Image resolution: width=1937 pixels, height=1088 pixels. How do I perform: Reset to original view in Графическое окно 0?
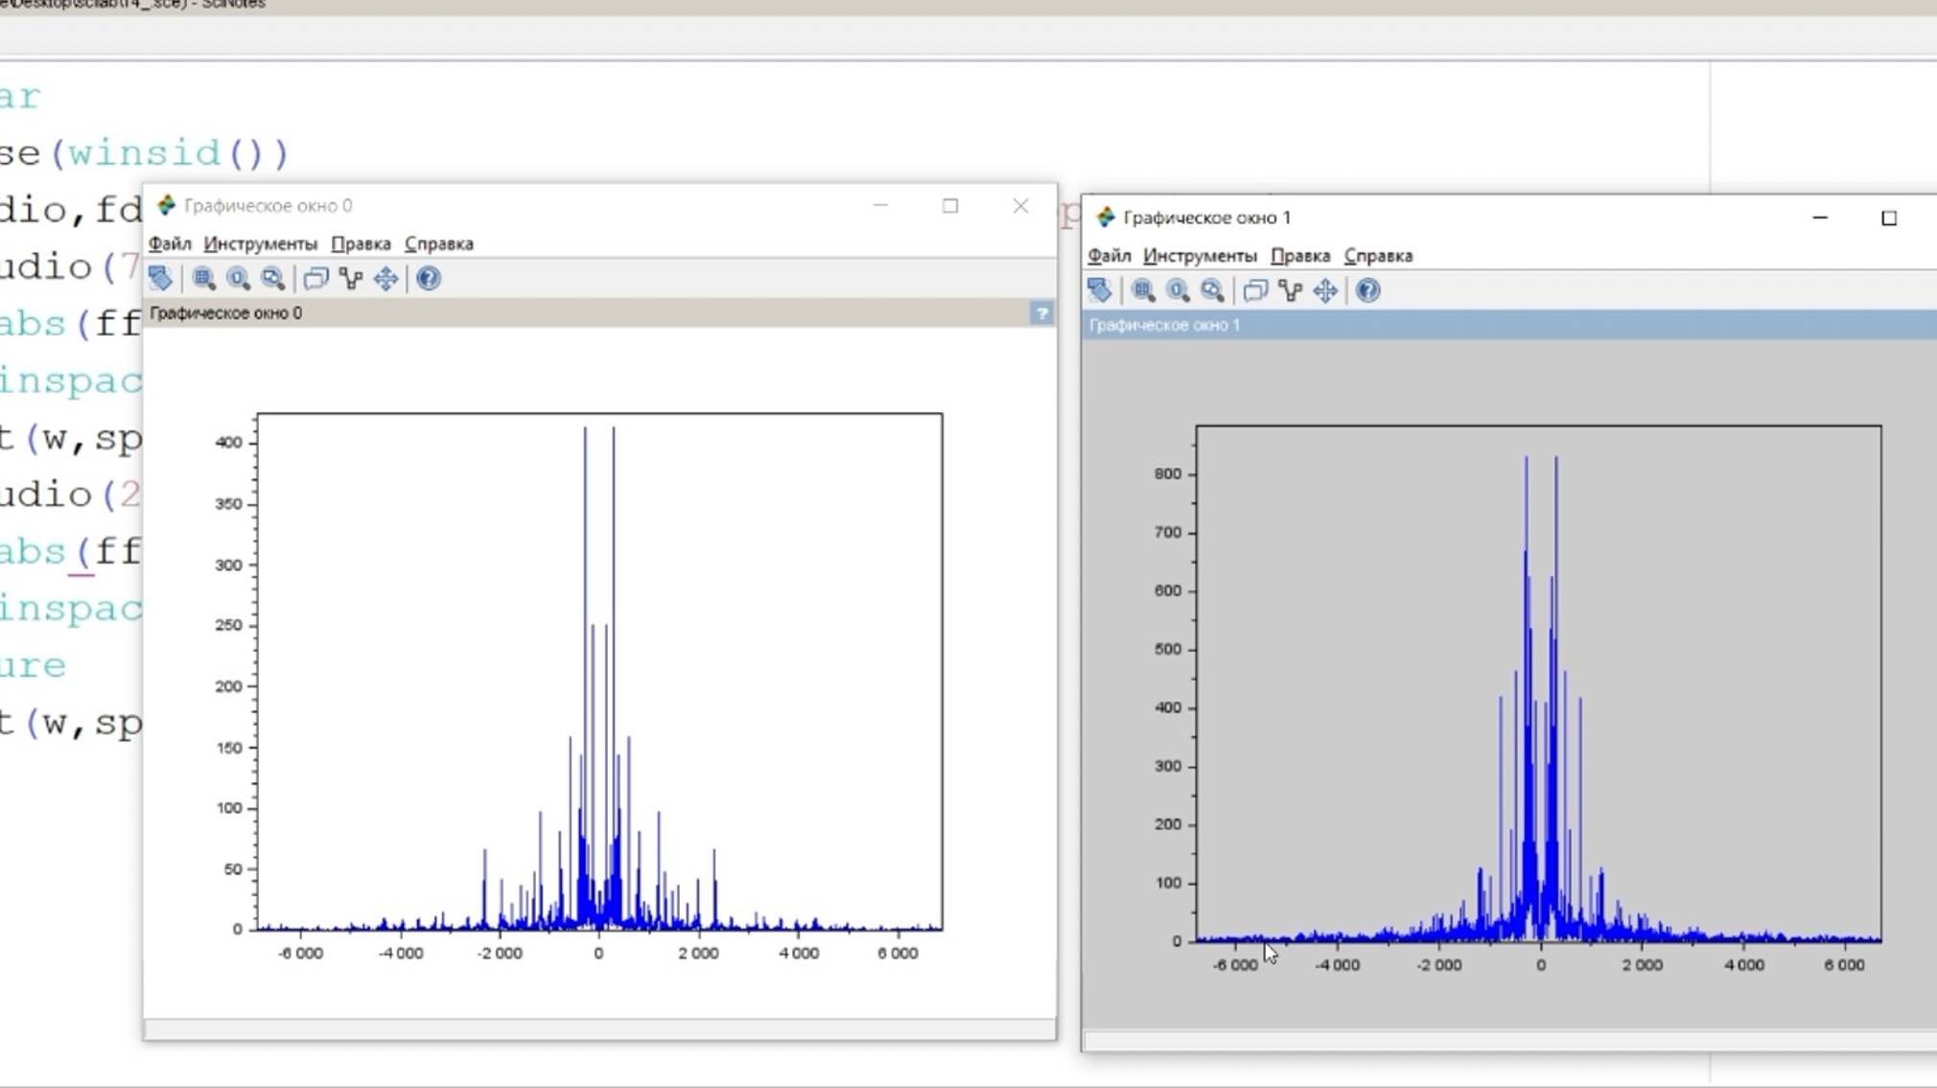238,279
